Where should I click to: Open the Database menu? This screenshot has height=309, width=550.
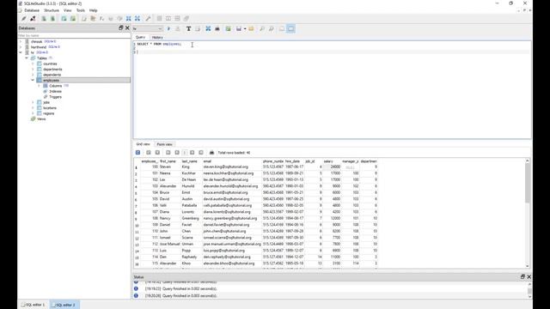[32, 10]
